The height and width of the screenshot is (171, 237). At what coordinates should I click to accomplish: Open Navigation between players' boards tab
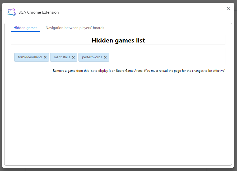pos(75,28)
